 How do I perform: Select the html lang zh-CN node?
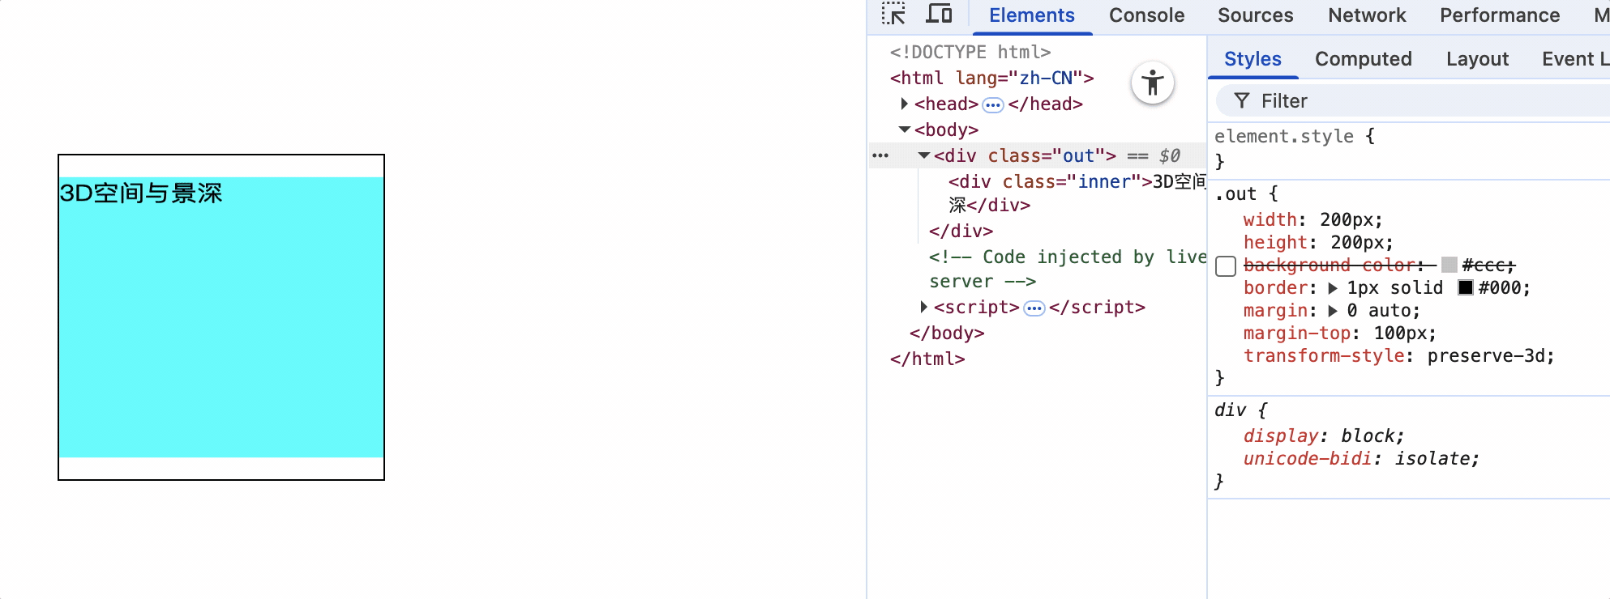click(991, 78)
